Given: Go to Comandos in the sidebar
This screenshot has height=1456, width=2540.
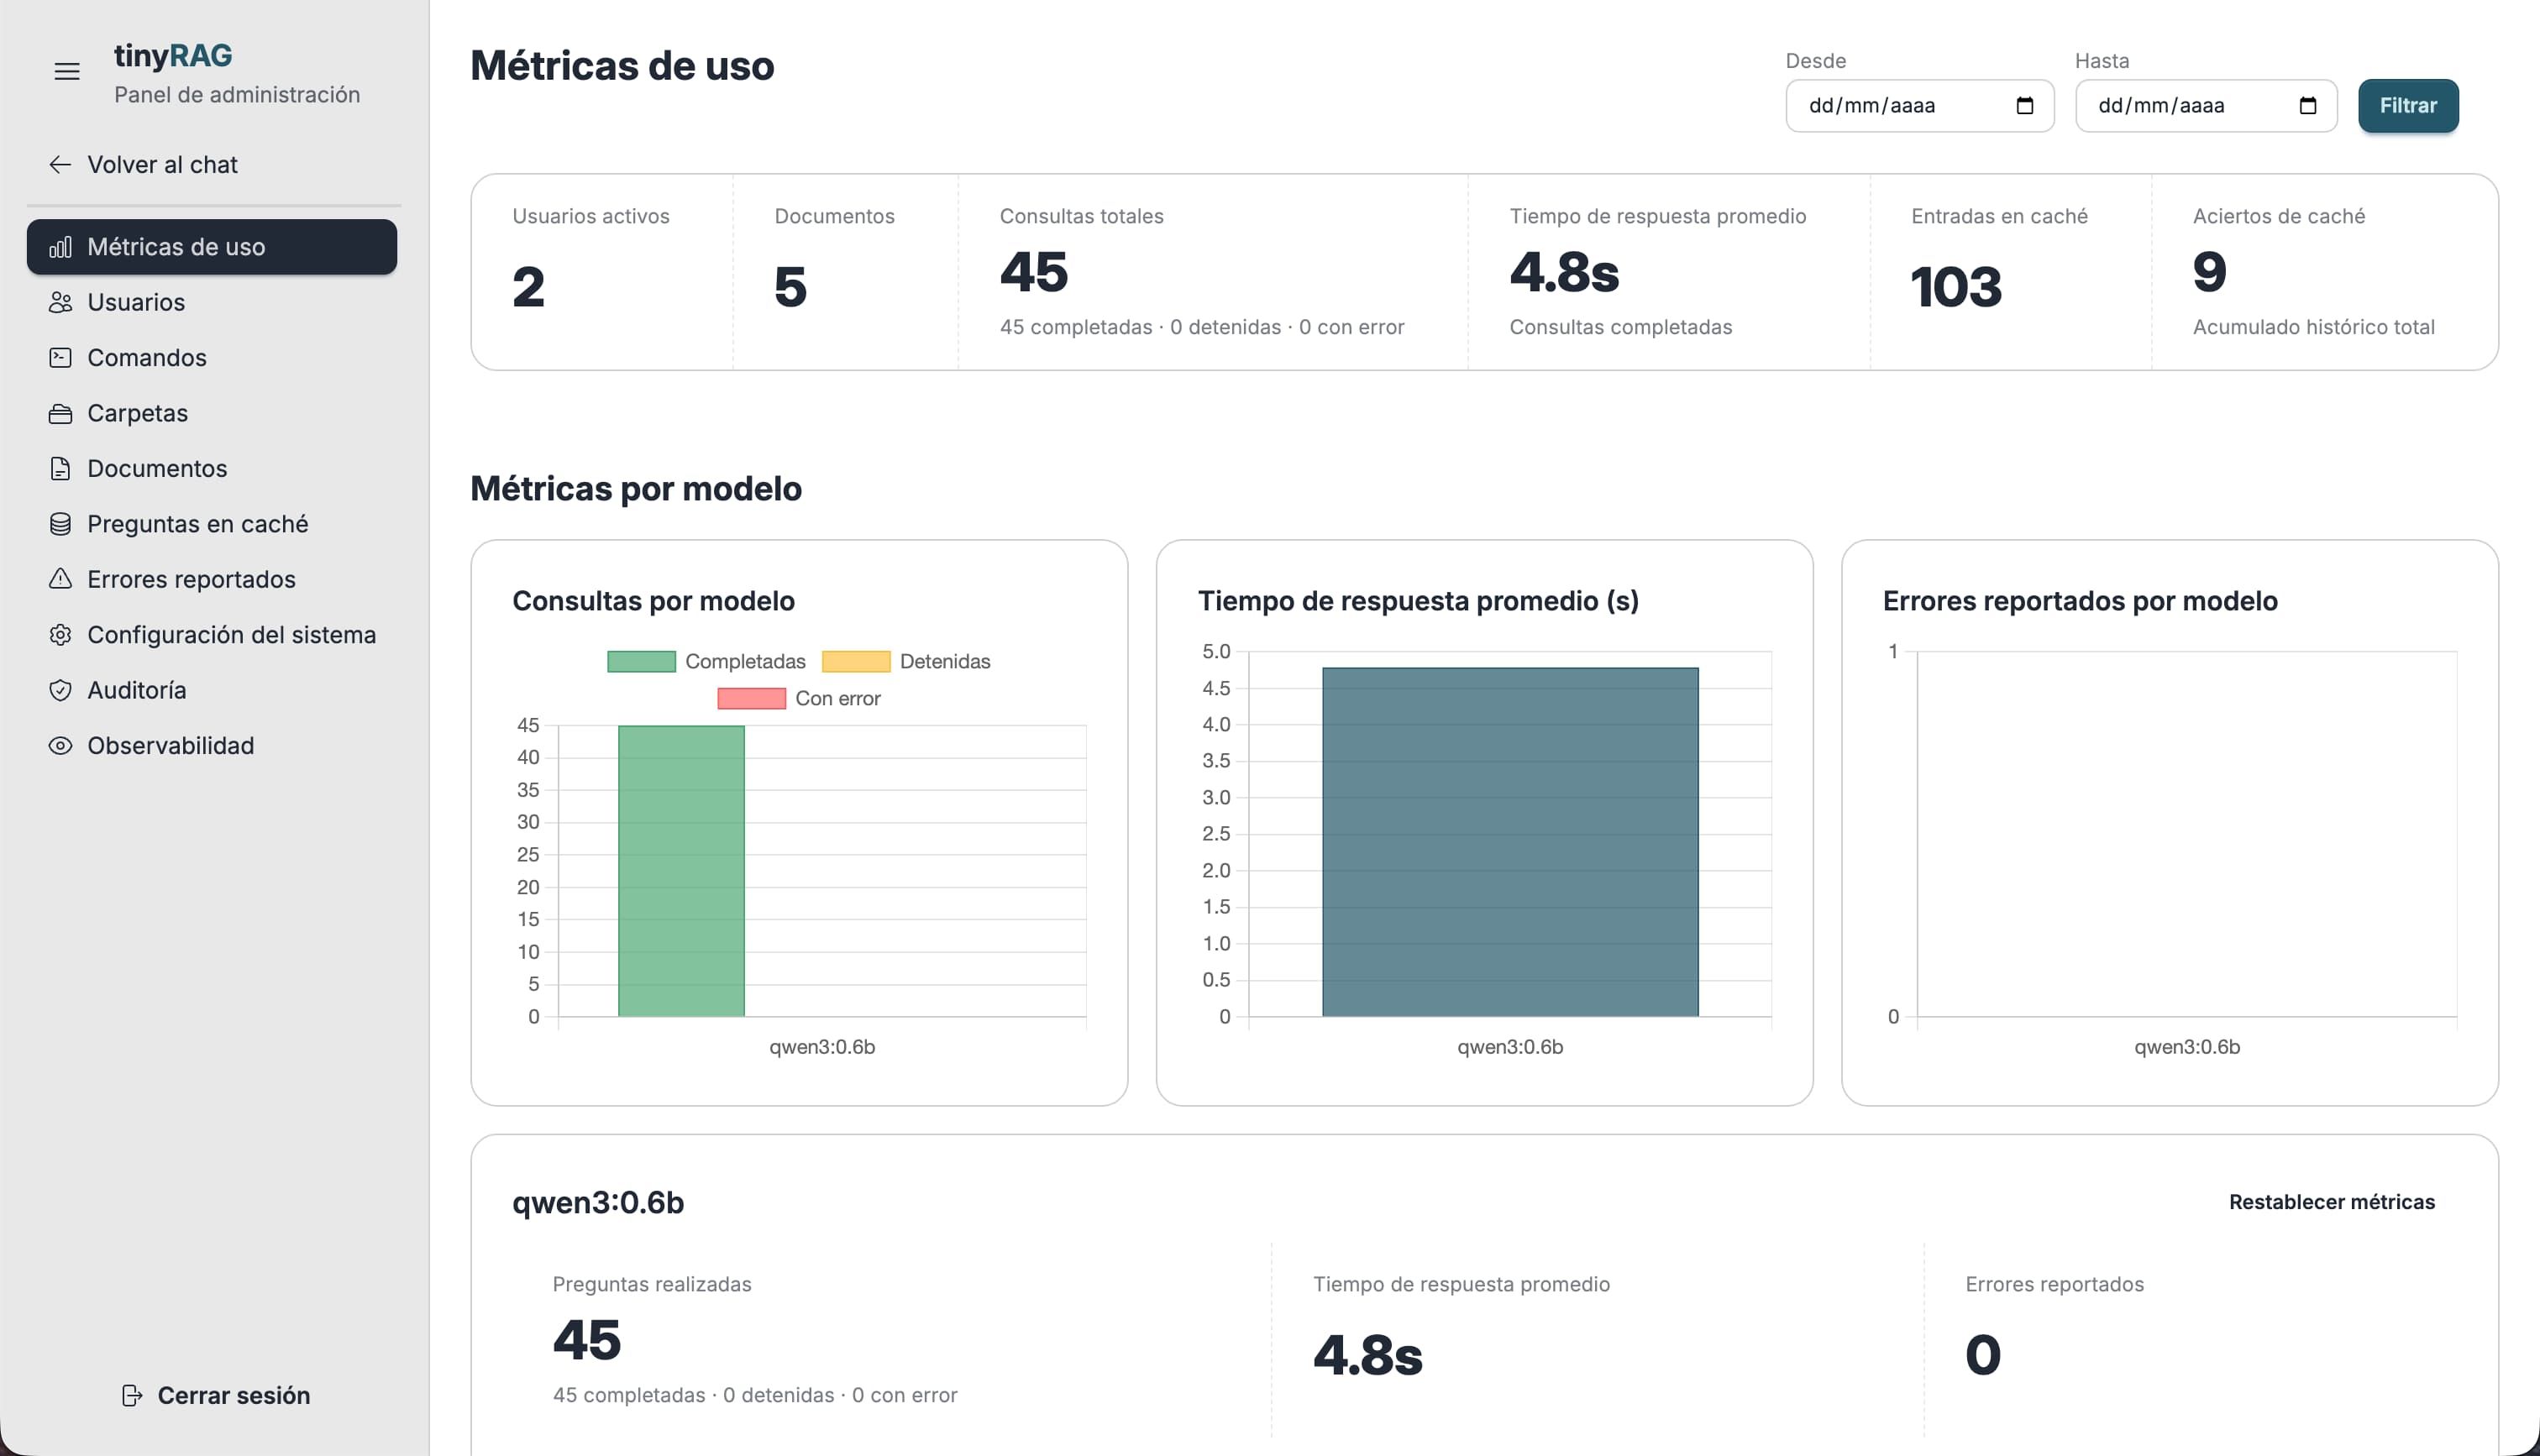Looking at the screenshot, I should tap(212, 357).
